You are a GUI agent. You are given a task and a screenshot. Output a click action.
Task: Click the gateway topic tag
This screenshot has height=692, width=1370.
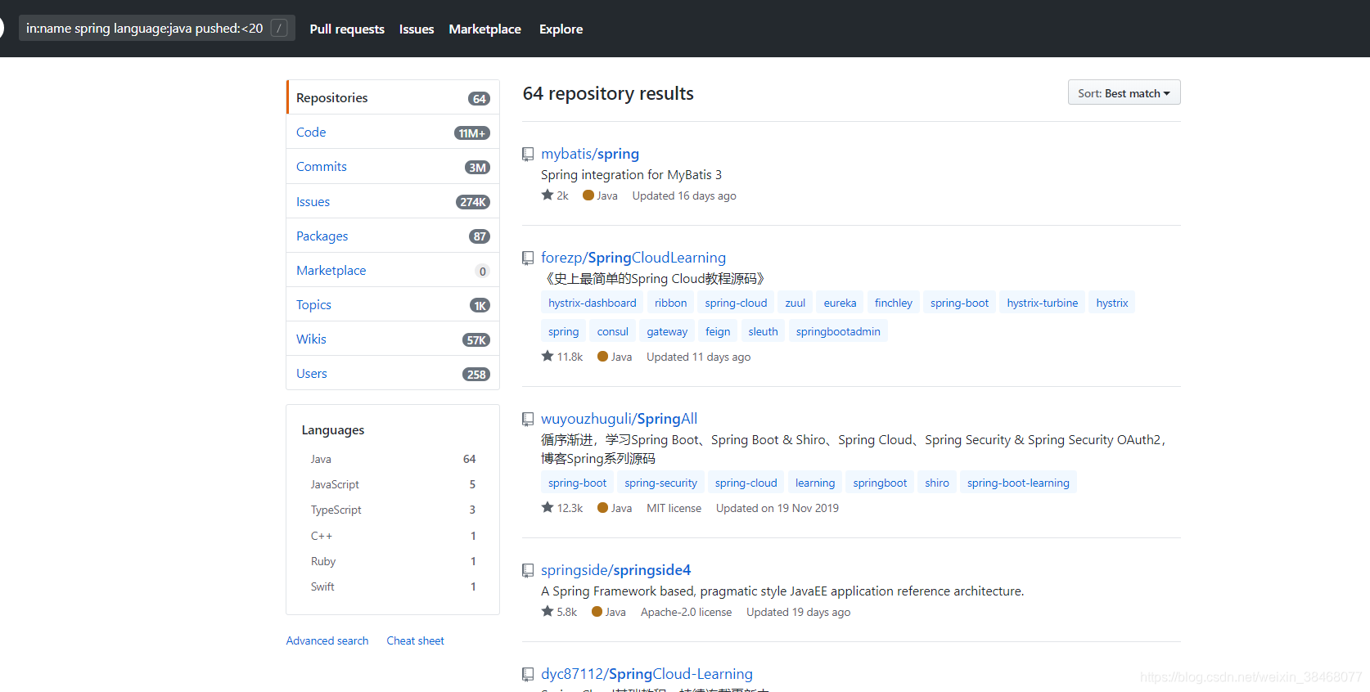coord(667,331)
